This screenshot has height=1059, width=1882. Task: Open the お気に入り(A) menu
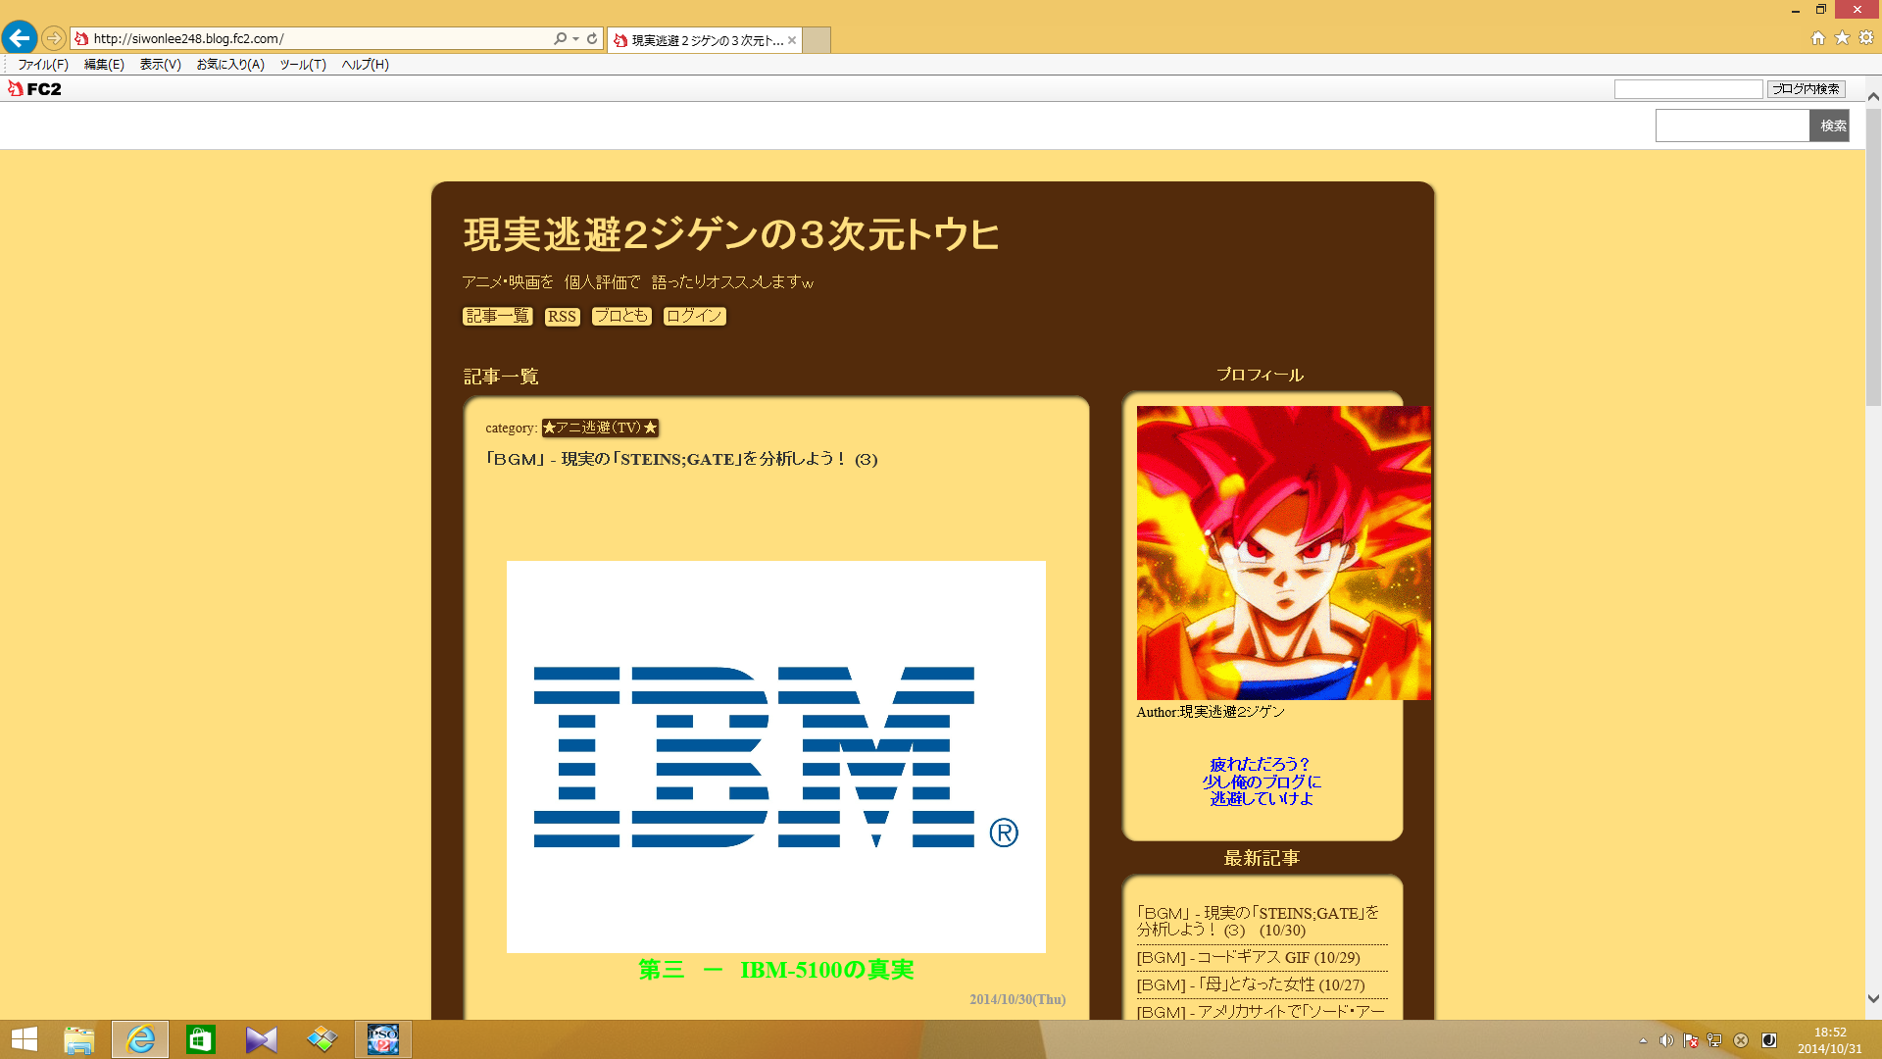230,65
